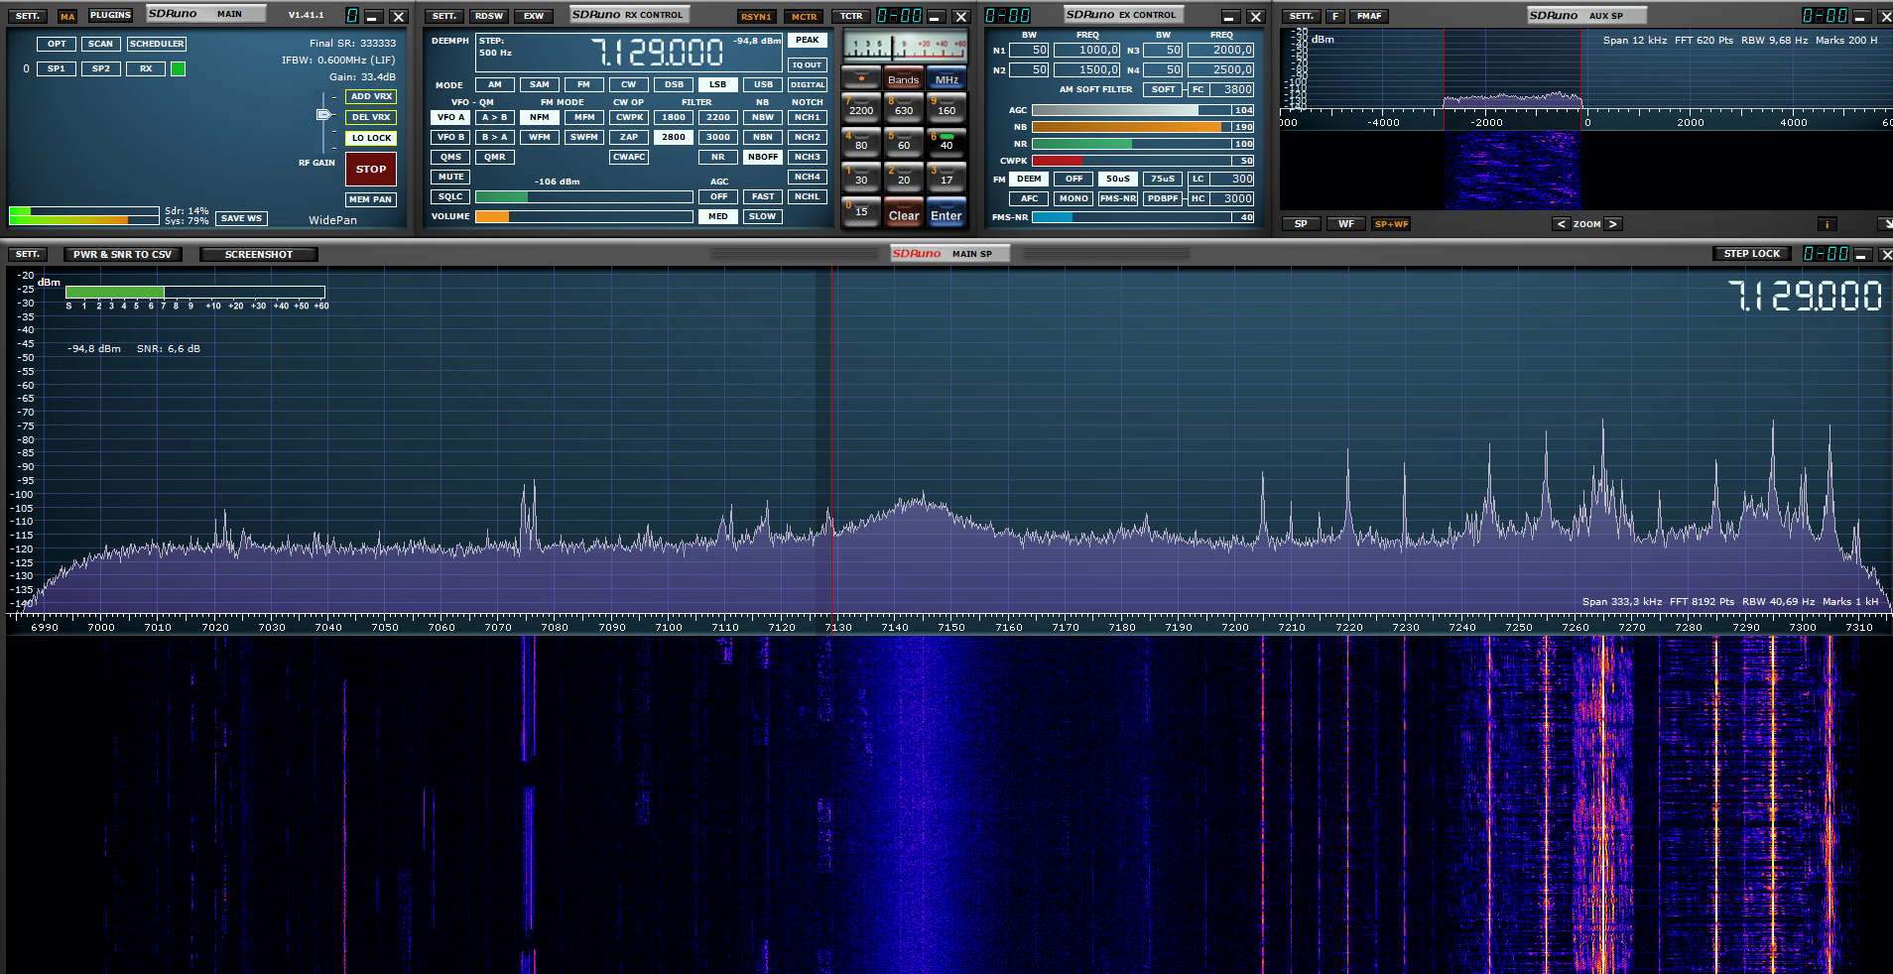This screenshot has height=974, width=1893.
Task: Open the info 'i' icon in AUX SP
Action: coord(1826,224)
